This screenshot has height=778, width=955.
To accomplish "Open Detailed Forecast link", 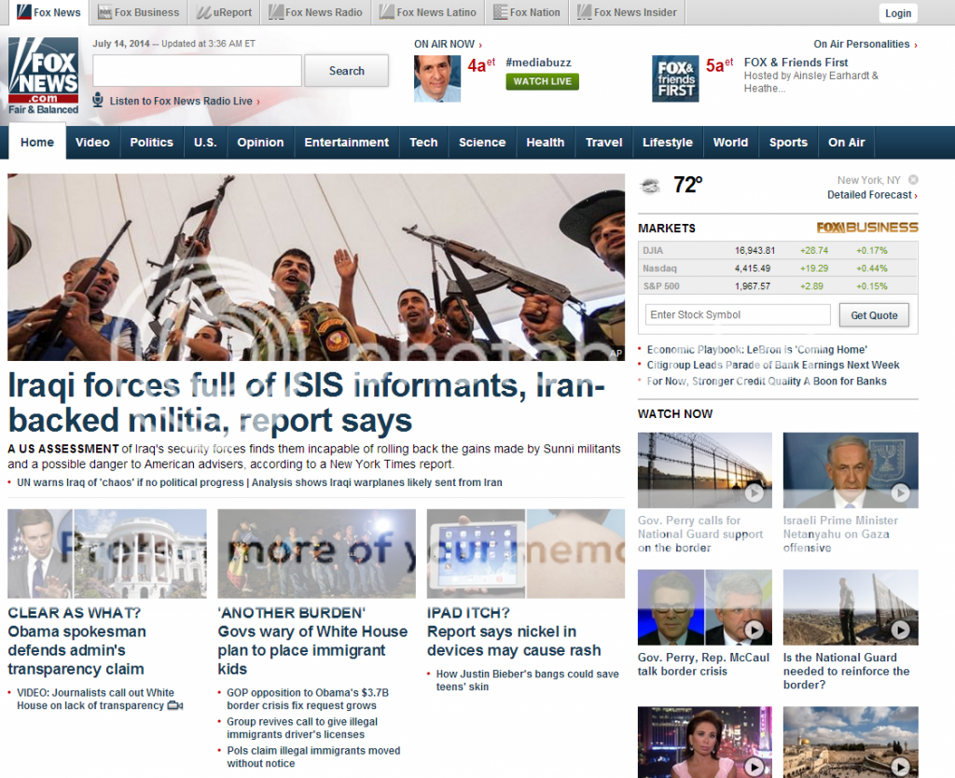I will (872, 195).
